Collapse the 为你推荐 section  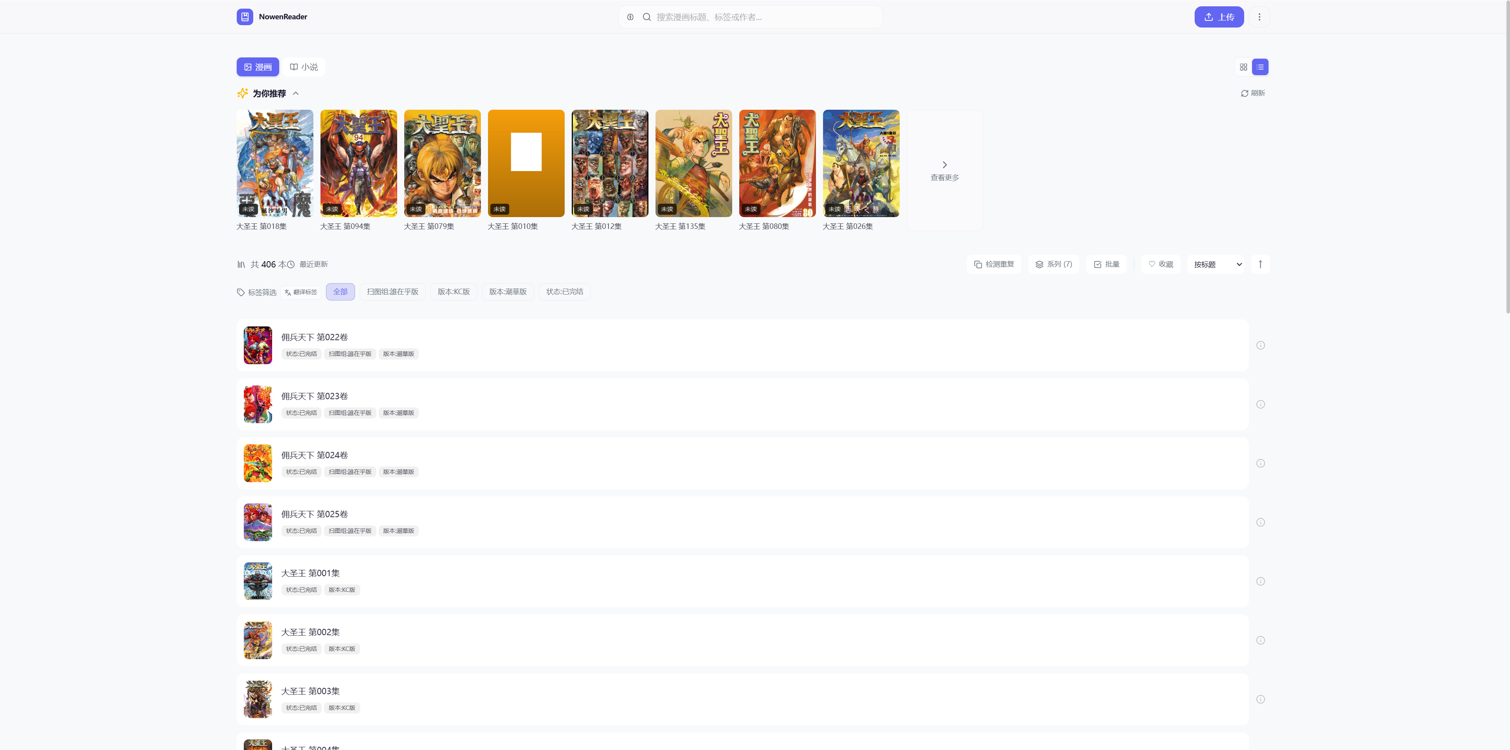click(x=295, y=93)
